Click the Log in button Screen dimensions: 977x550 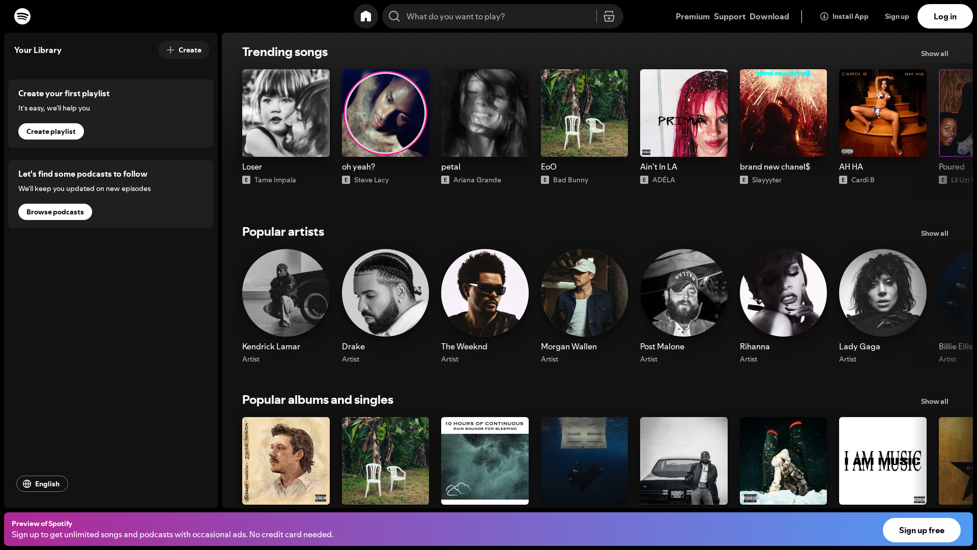[x=945, y=16]
